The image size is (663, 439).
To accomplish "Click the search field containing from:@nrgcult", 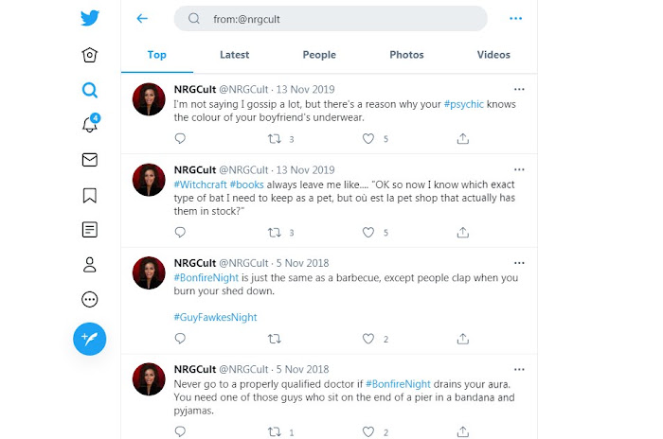I will (331, 19).
